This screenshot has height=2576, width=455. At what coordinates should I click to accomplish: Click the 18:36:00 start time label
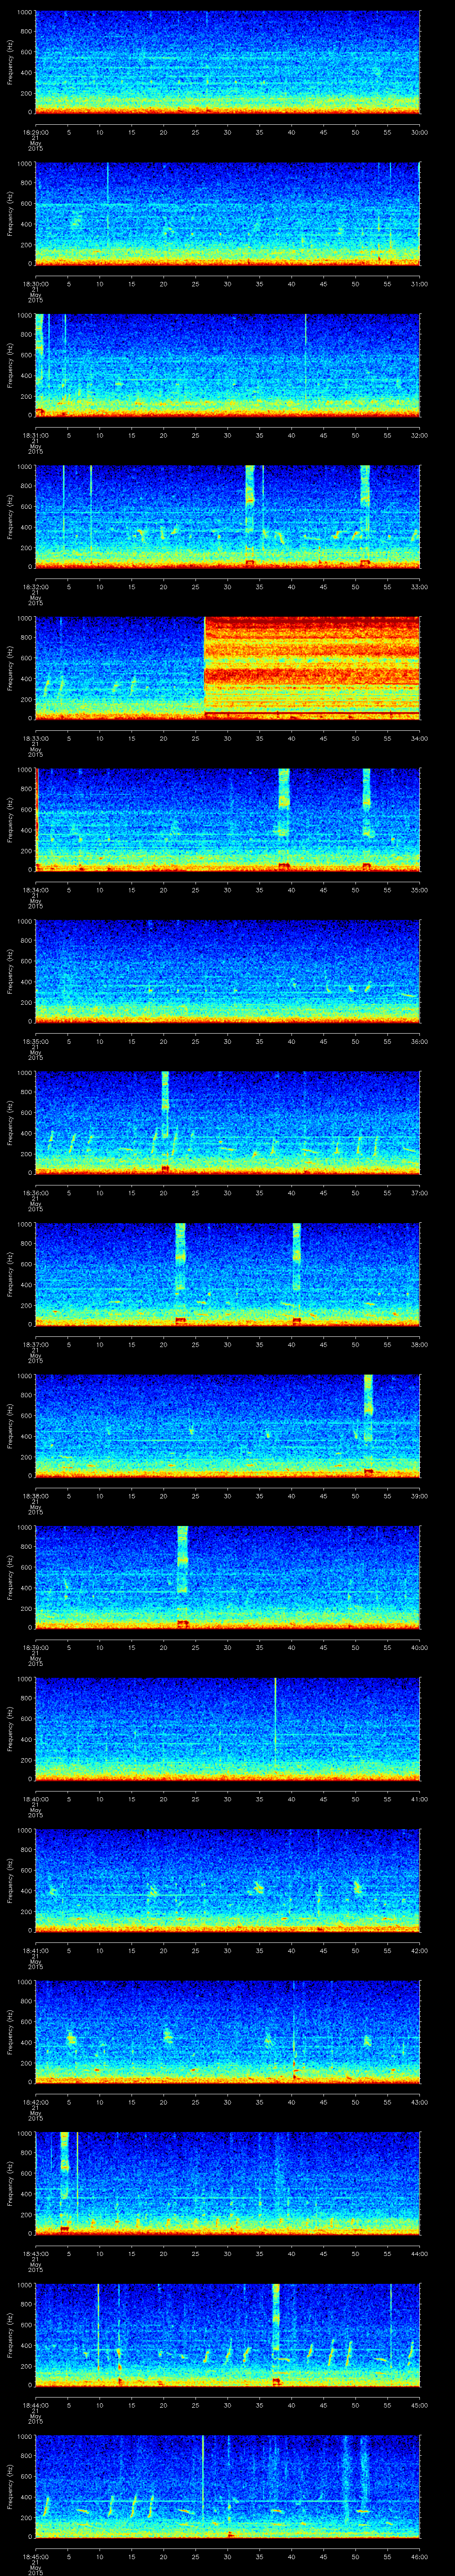(35, 1193)
